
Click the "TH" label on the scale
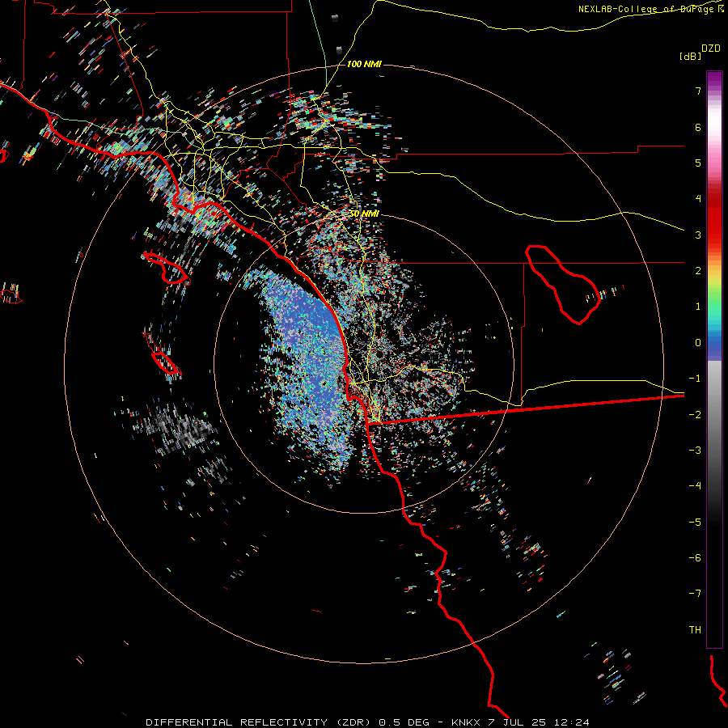[x=695, y=630]
